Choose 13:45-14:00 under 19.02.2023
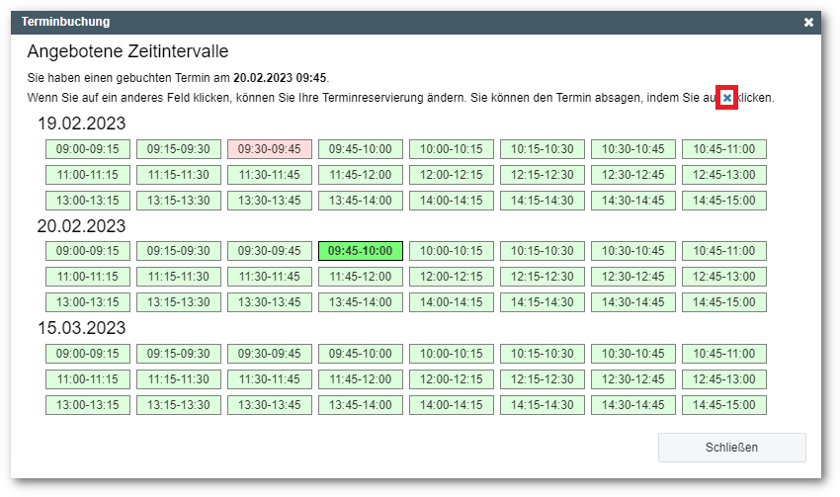 tap(361, 201)
